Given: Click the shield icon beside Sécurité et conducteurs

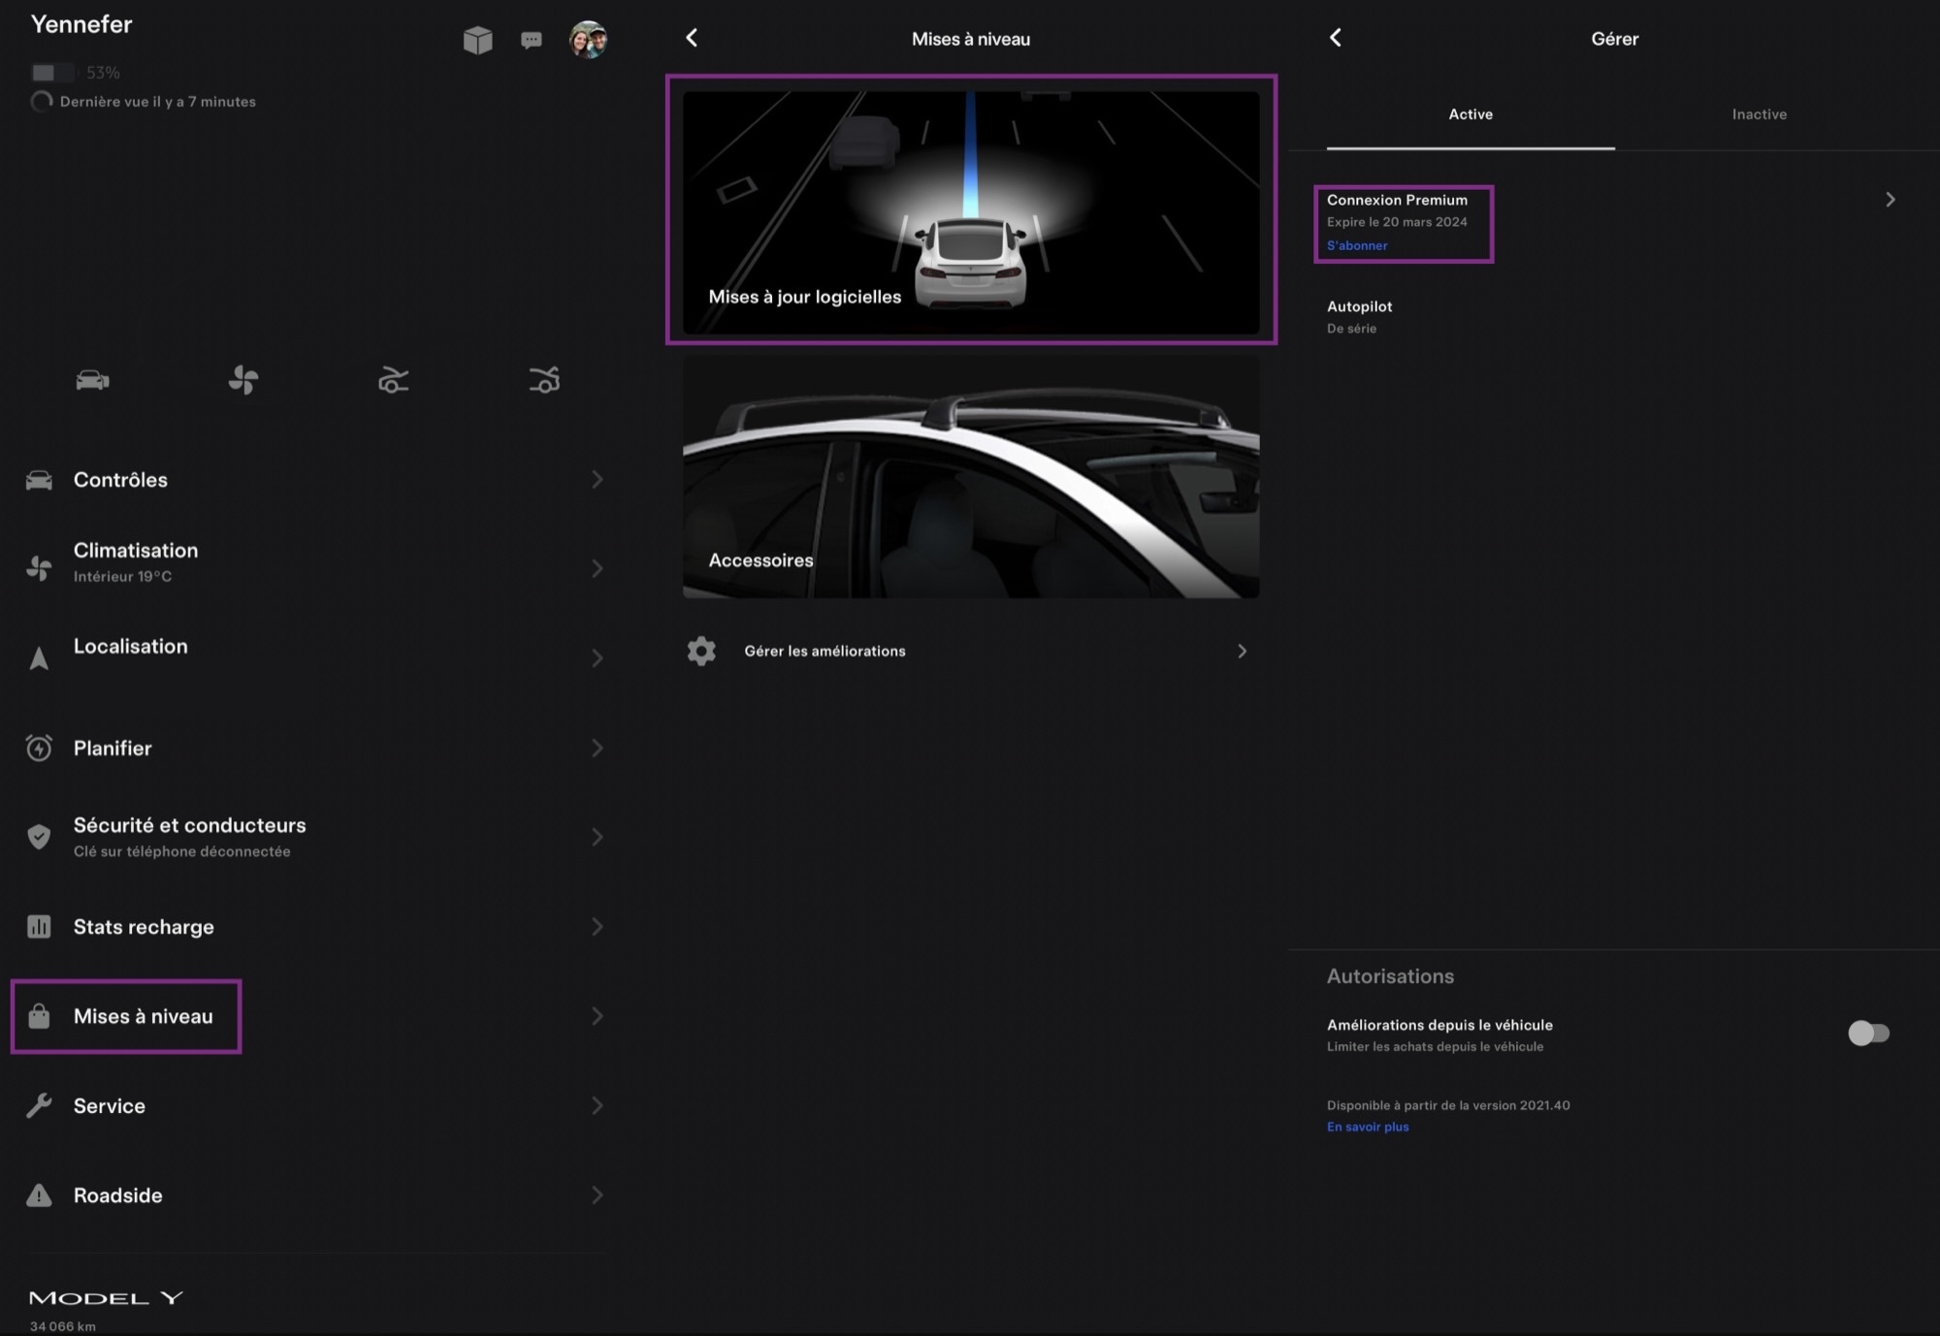Looking at the screenshot, I should [39, 837].
